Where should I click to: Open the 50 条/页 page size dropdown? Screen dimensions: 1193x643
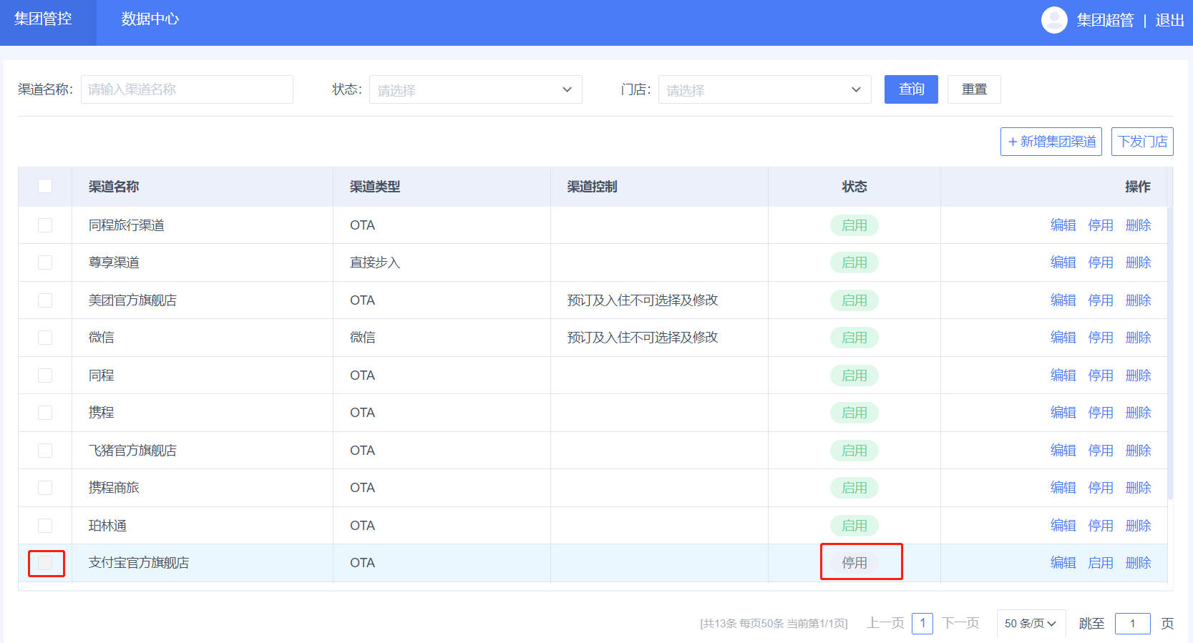pos(1031,624)
